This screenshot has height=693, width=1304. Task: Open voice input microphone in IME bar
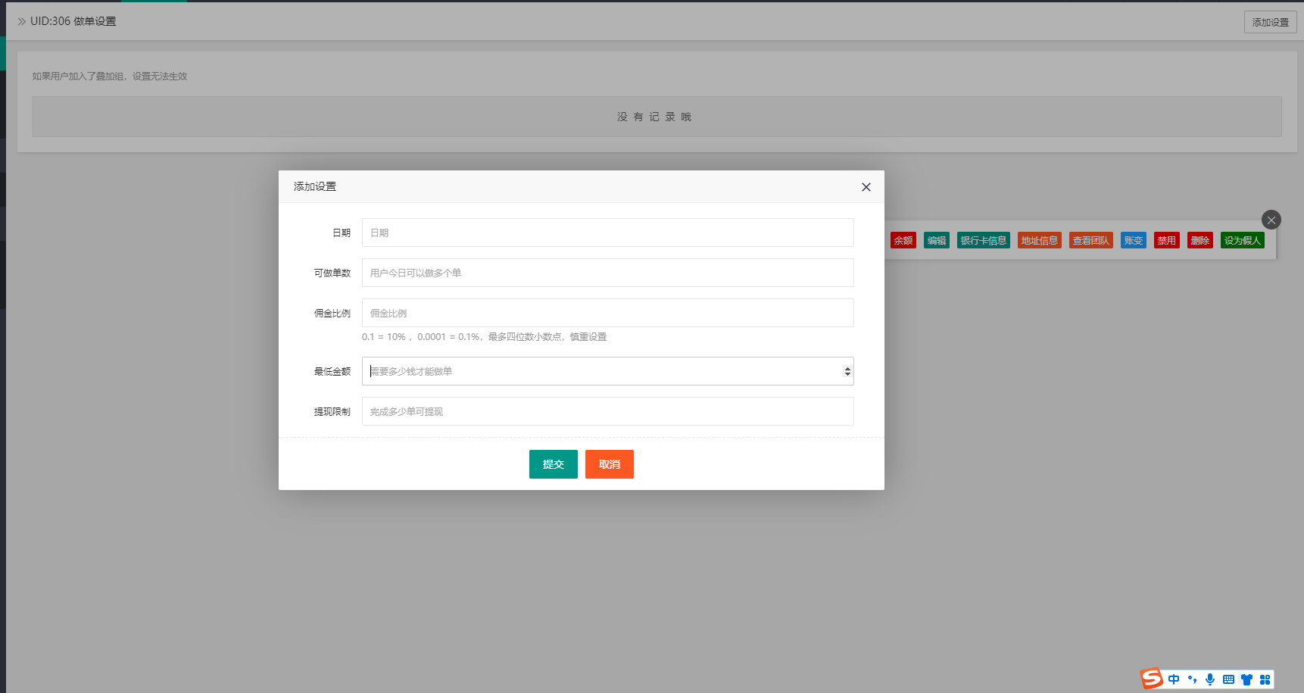[1210, 679]
